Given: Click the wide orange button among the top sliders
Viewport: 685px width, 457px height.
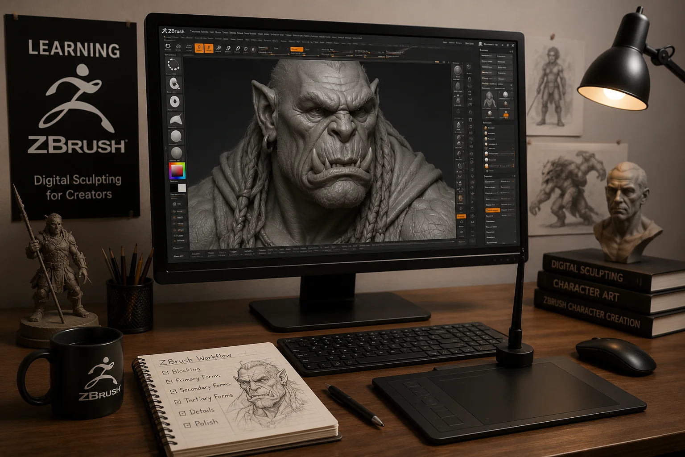Looking at the screenshot, I should tap(297, 50).
